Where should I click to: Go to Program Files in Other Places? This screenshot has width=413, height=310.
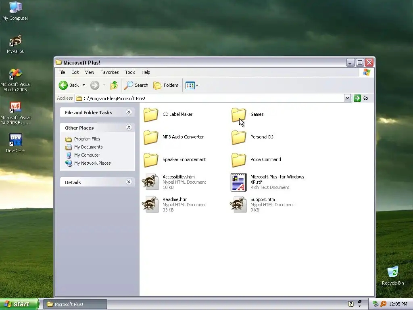[87, 139]
